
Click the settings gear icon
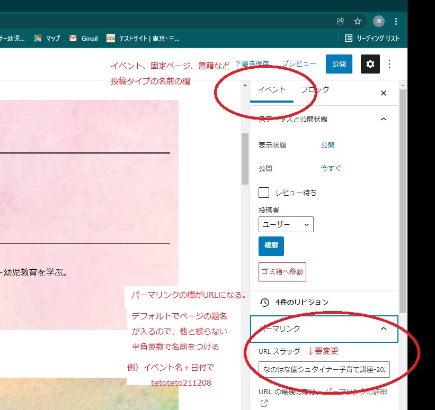coord(370,64)
